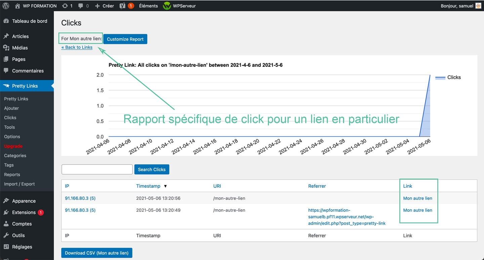The image size is (484, 260).
Task: Download CSV for Mon autre lien
Action: [96, 253]
